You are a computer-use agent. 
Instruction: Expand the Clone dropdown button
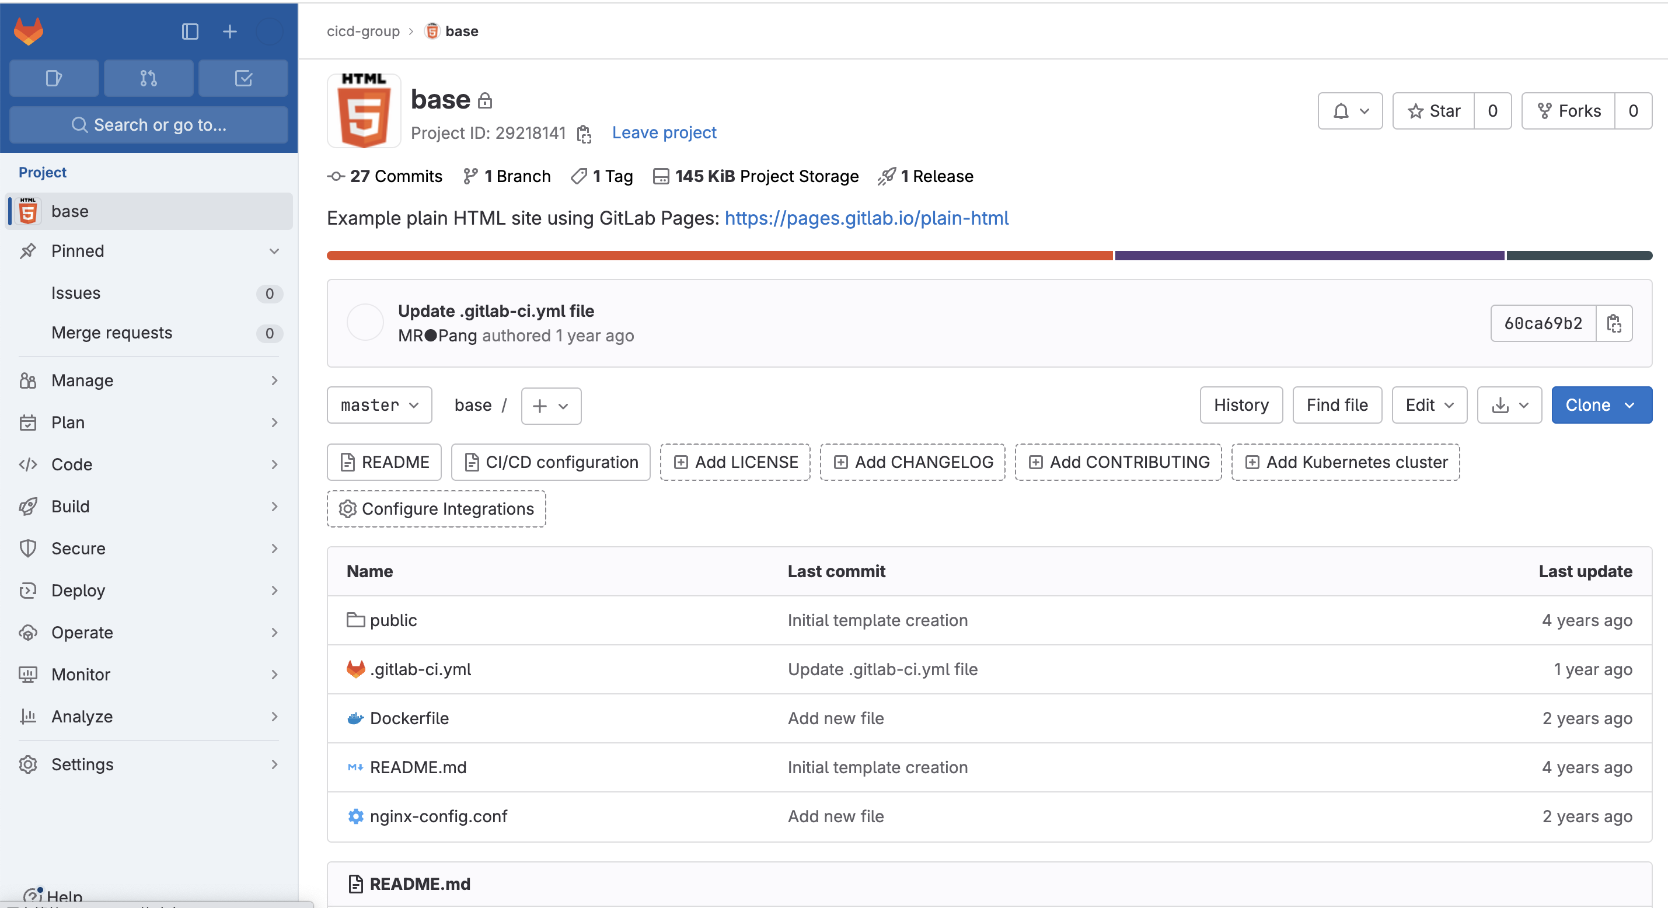[x=1601, y=406]
